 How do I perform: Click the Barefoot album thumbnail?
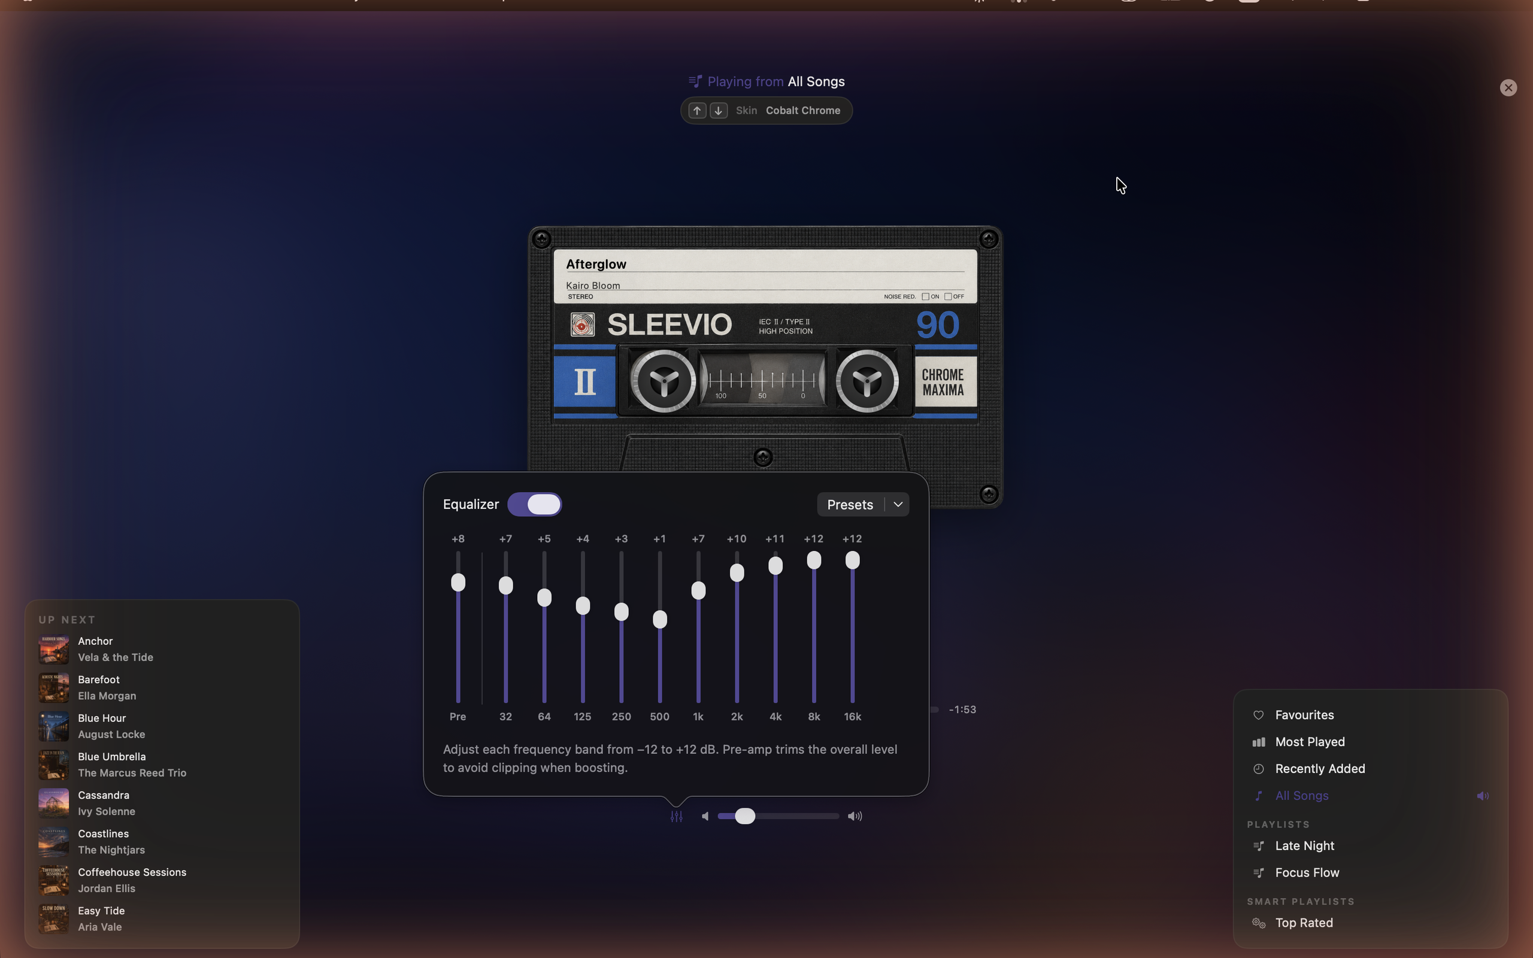coord(54,688)
